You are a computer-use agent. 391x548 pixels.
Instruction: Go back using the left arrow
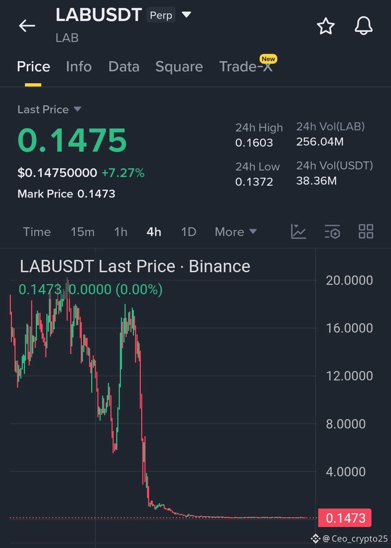(27, 26)
